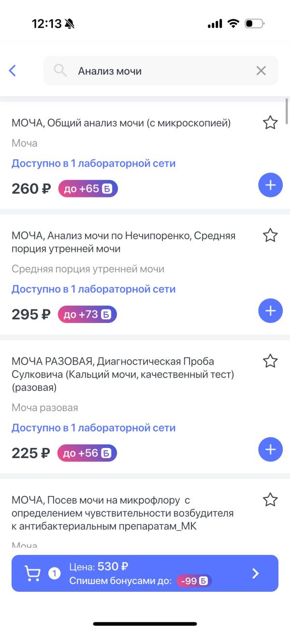This screenshot has height=631, width=290.
Task: Mark "Посев мочи на микрофлору" as favorite
Action: point(270,500)
